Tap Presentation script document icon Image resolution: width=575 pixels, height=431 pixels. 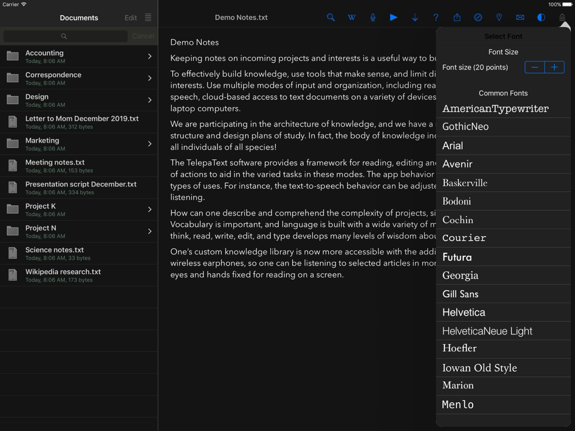click(13, 187)
